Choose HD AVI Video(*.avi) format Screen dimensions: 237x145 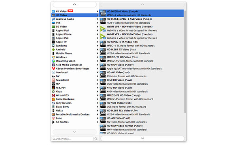pos(141,74)
